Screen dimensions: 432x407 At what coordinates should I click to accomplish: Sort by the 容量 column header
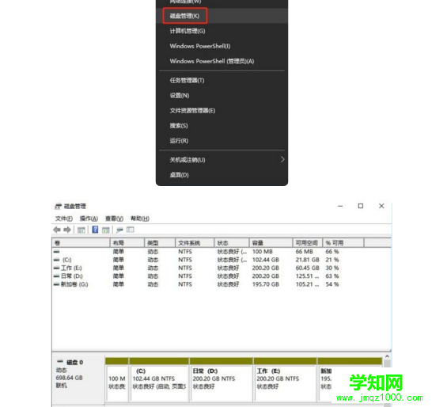pyautogui.click(x=271, y=243)
